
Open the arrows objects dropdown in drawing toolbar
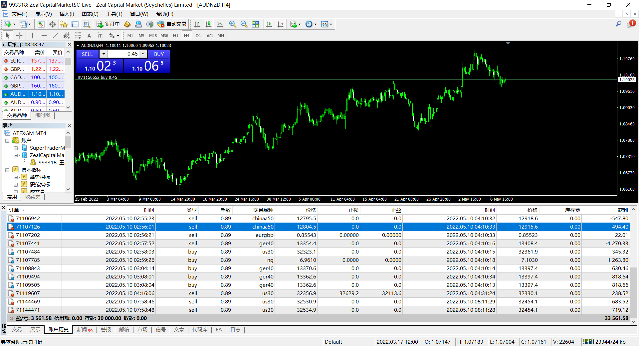pos(118,36)
